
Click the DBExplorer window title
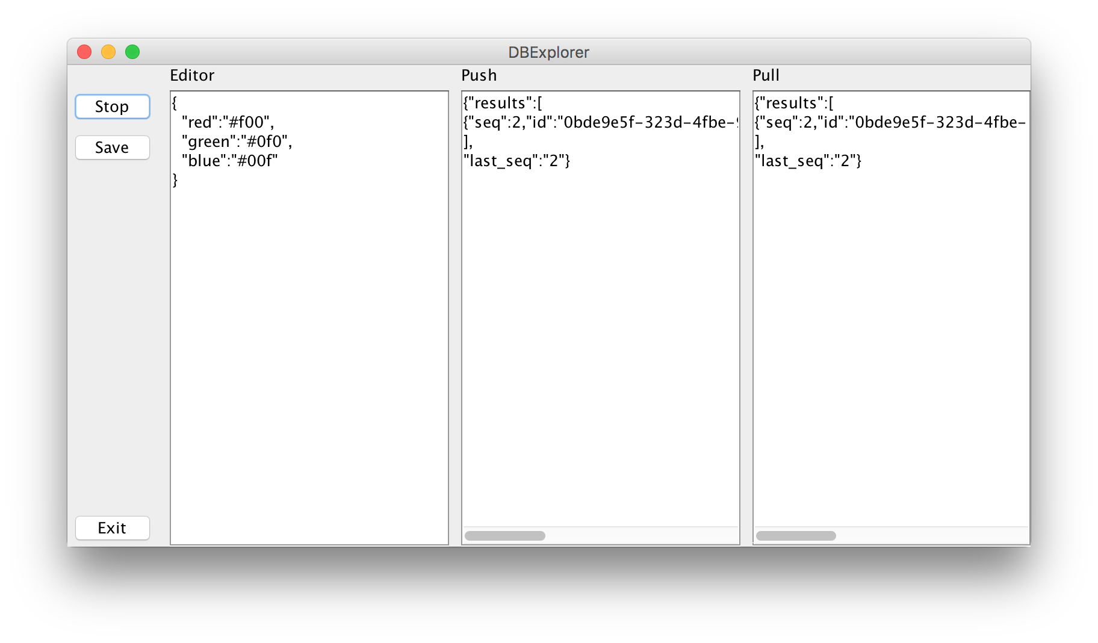[548, 52]
